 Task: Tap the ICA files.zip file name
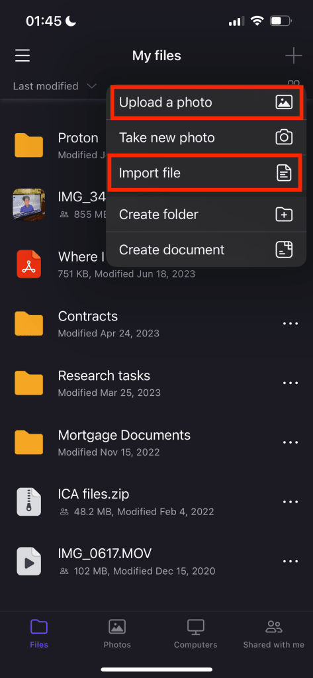(93, 494)
